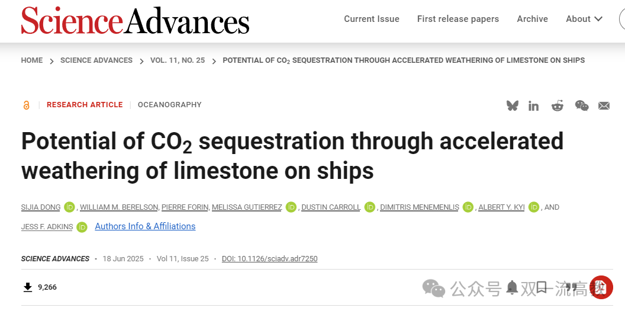The height and width of the screenshot is (314, 625).
Task: Click the Science Advances logo
Action: (x=135, y=20)
